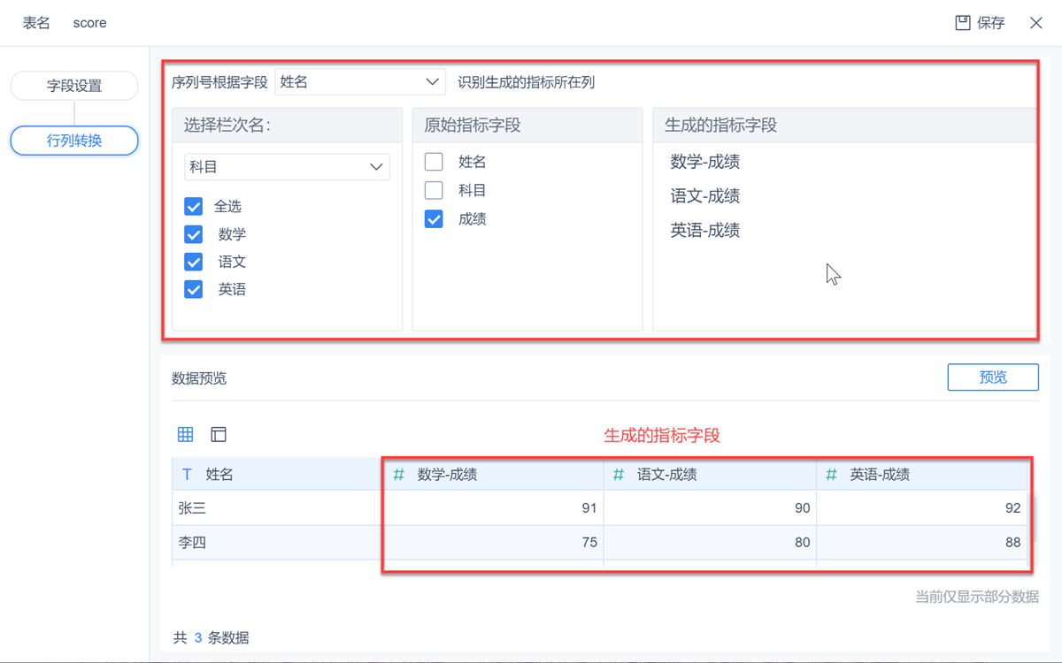
Task: Click numeric type icon of 英语-成绩 column
Action: point(831,475)
